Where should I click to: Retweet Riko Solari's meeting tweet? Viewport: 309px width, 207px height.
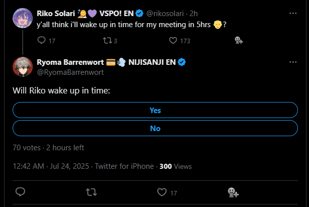tap(107, 41)
